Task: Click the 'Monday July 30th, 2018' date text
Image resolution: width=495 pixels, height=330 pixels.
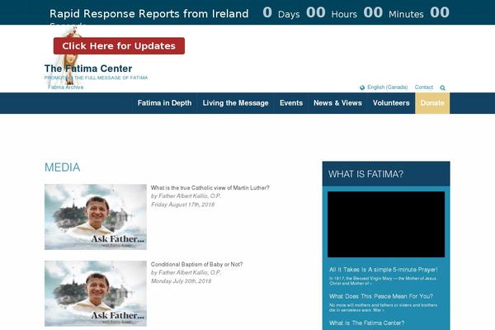Action: [181, 281]
